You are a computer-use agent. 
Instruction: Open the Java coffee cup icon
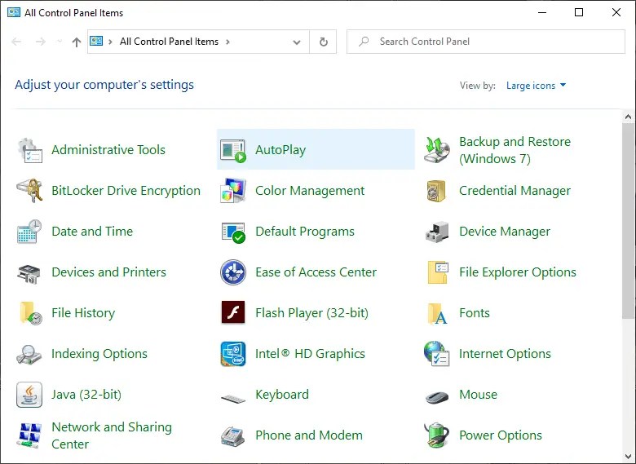tap(29, 394)
